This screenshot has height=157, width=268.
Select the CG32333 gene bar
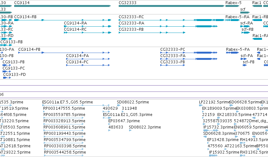(172, 6)
